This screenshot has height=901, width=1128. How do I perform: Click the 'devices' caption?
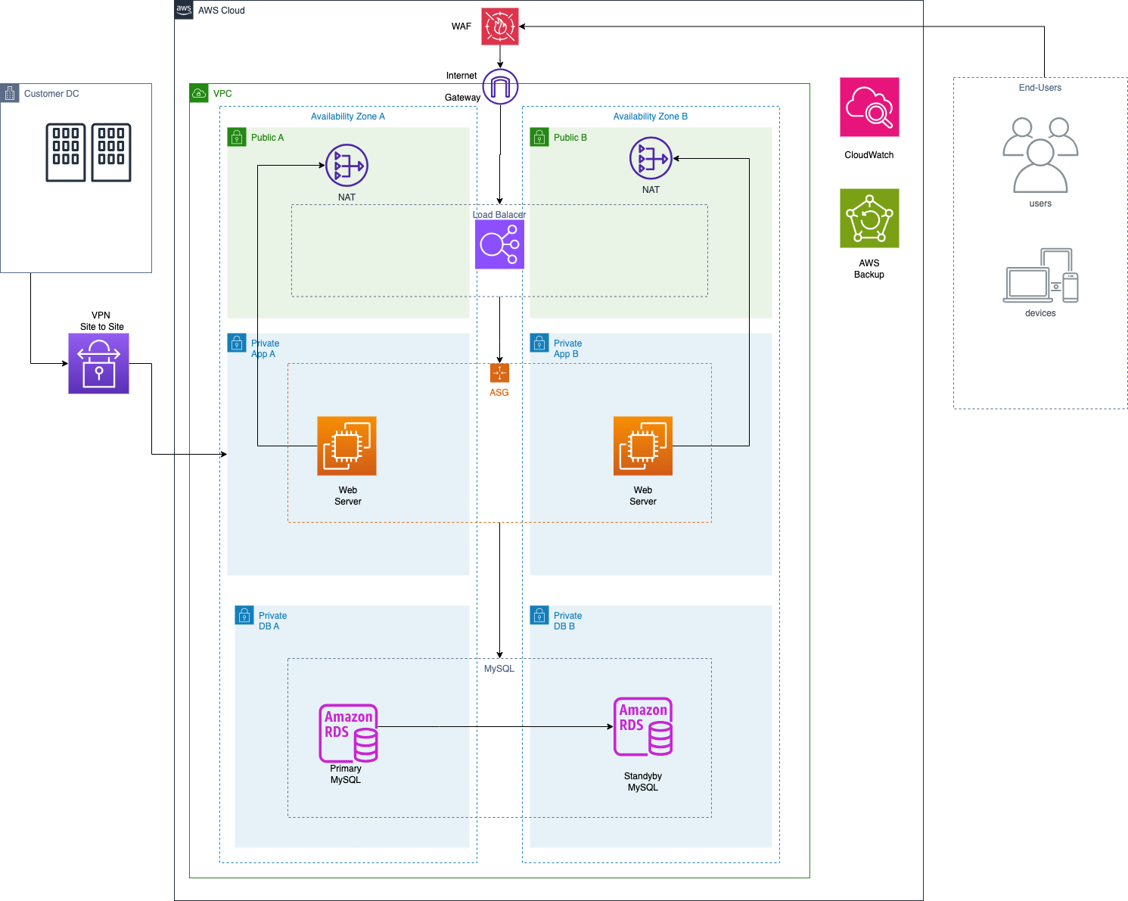click(x=1040, y=313)
